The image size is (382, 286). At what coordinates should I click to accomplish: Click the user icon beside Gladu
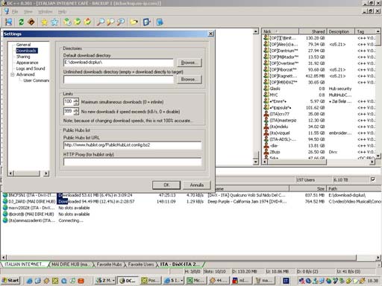(266, 89)
